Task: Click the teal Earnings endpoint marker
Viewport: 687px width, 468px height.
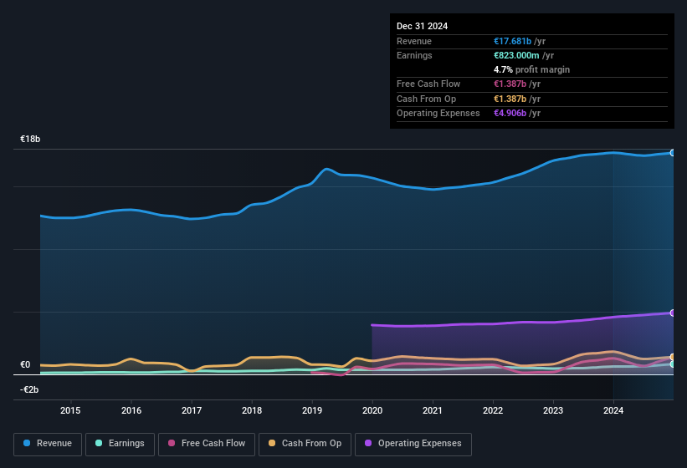Action: tap(673, 364)
